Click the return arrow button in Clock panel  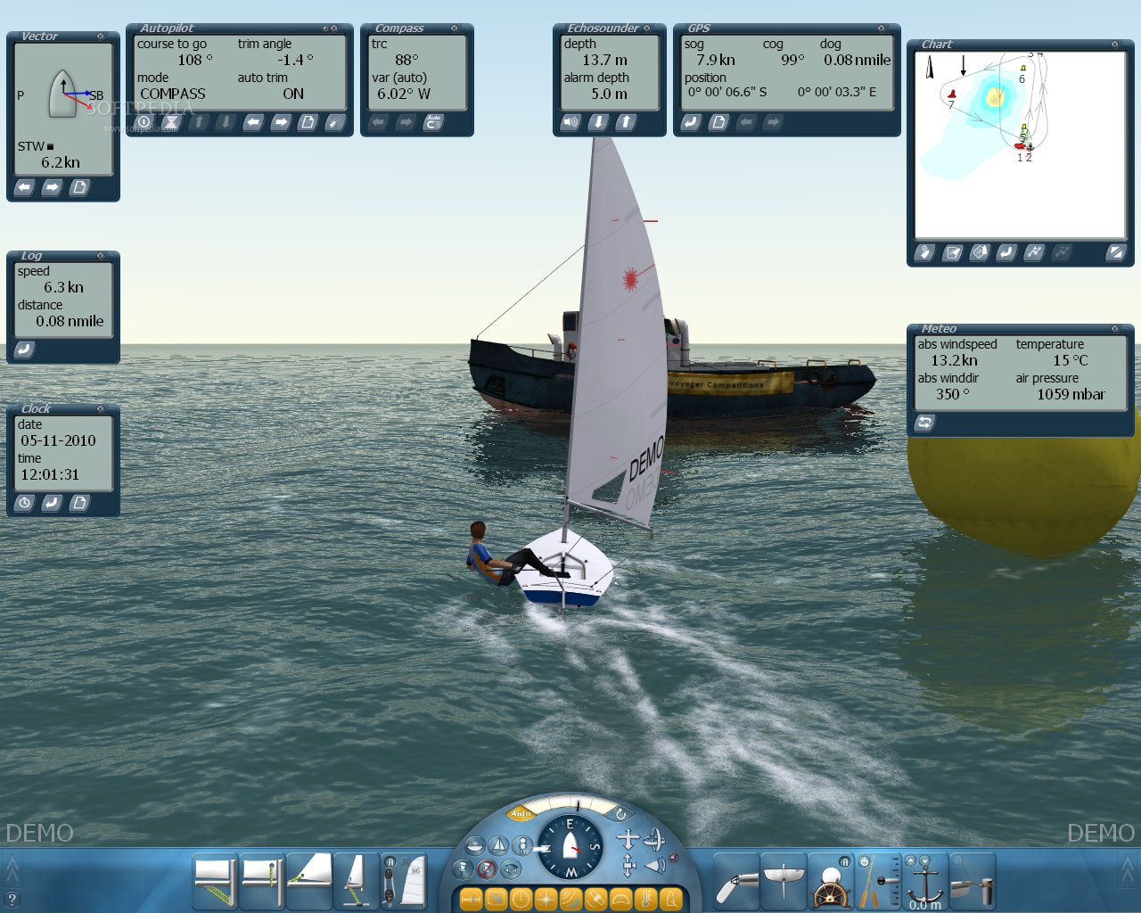point(52,503)
